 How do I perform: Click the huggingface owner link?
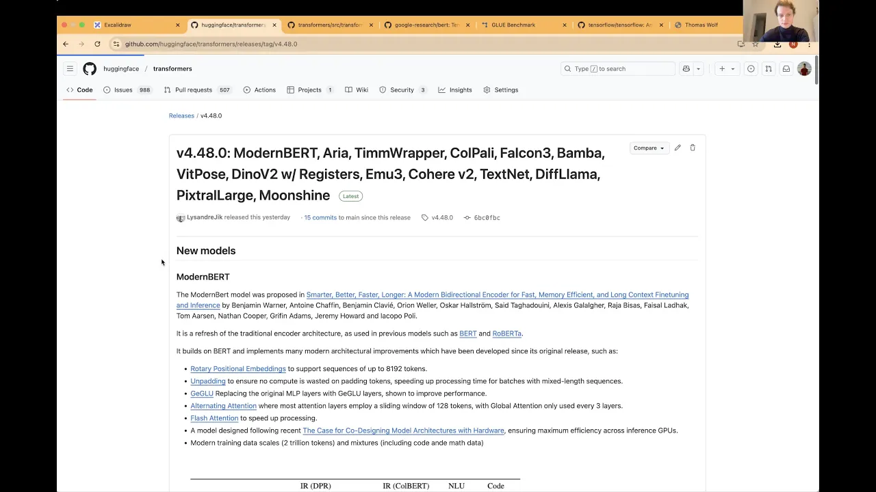coord(121,68)
